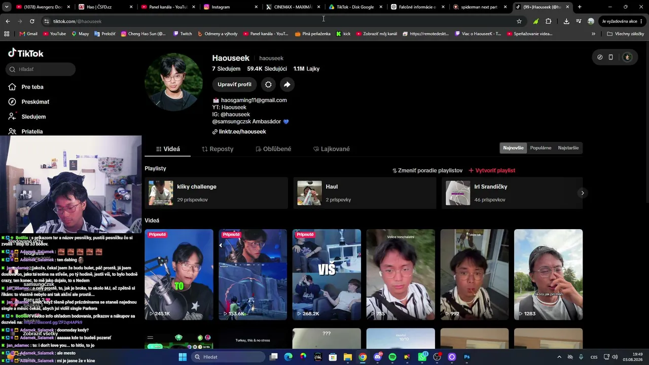Go to the Preskúmať explore page
Image resolution: width=649 pixels, height=365 pixels.
pyautogui.click(x=35, y=102)
